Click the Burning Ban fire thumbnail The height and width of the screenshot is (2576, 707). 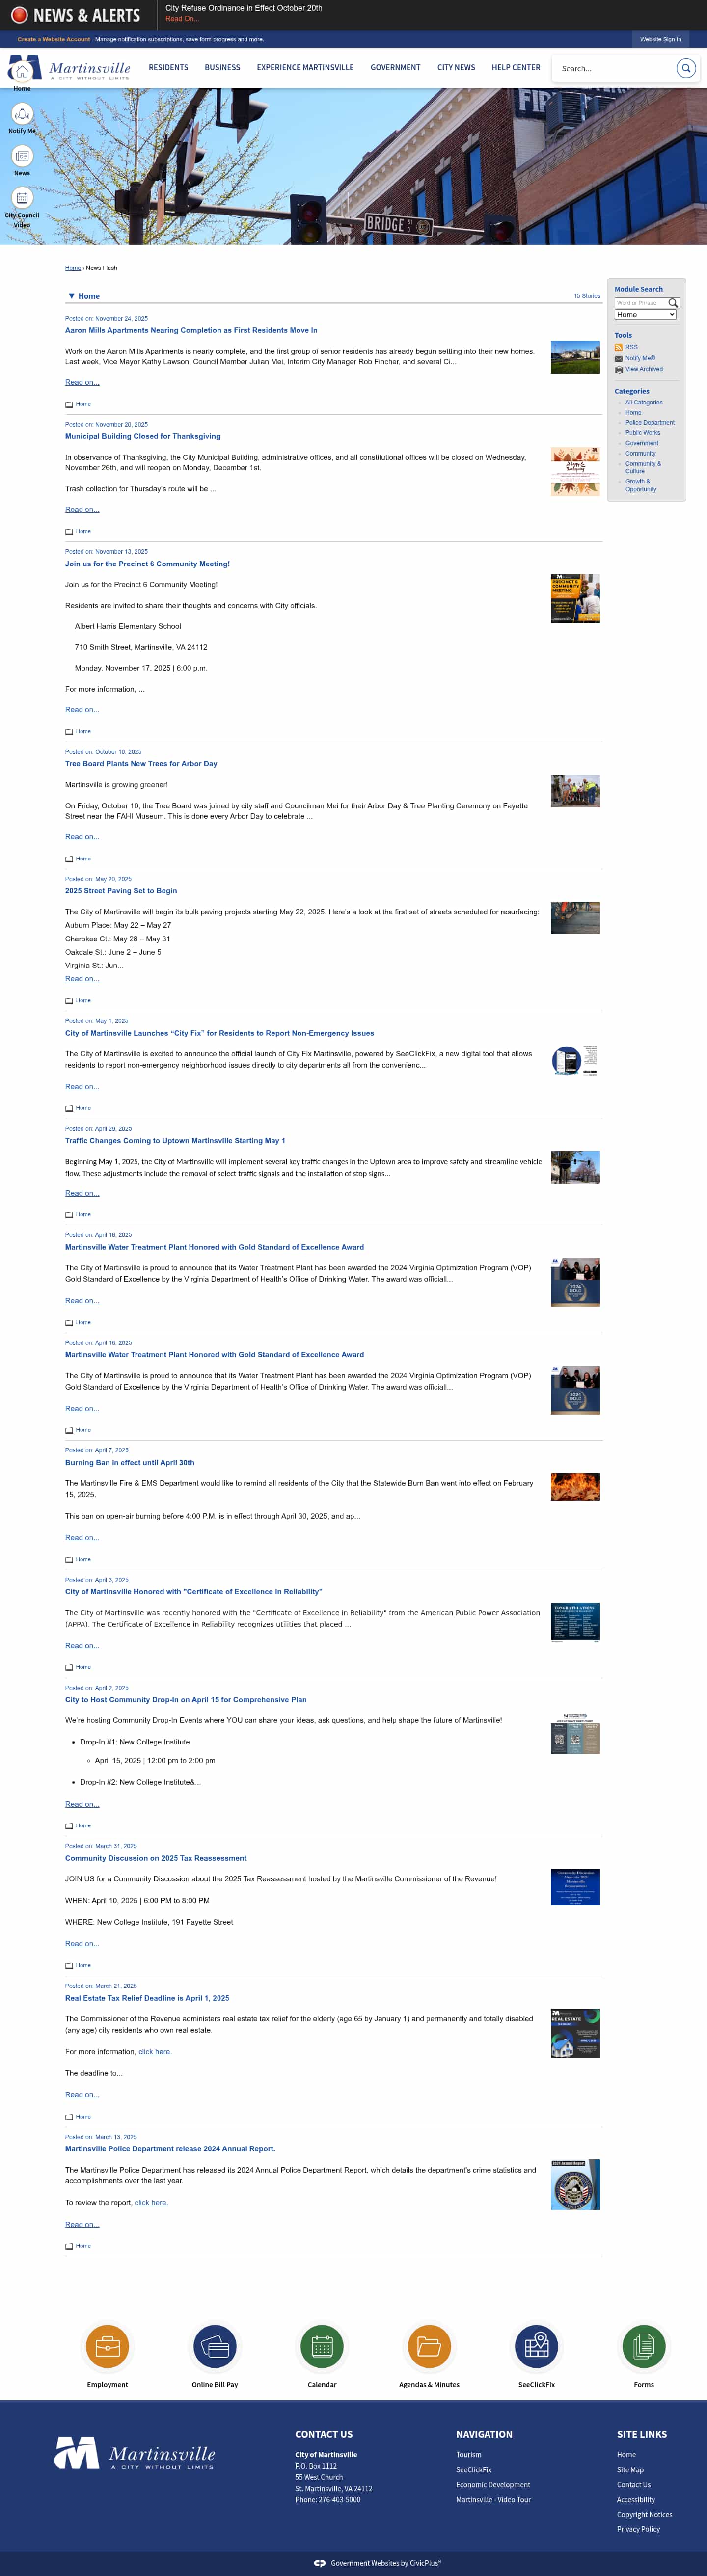coord(575,1486)
